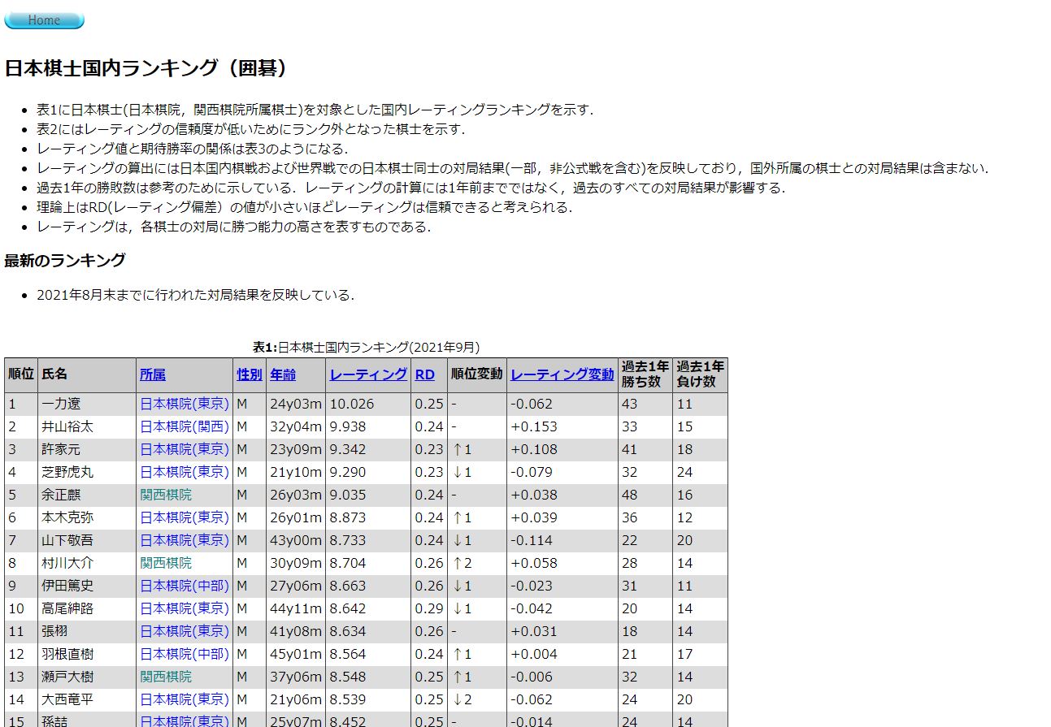Screen dimensions: 1051x727
Task: Sort table by 年齢 column header
Action: 283,374
